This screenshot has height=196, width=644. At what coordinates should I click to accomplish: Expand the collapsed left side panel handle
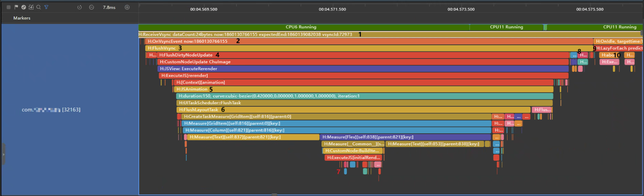pos(3,154)
